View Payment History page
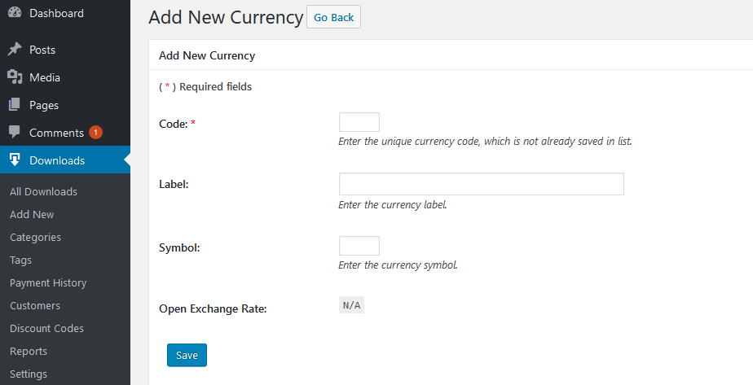This screenshot has height=385, width=753. pyautogui.click(x=48, y=283)
